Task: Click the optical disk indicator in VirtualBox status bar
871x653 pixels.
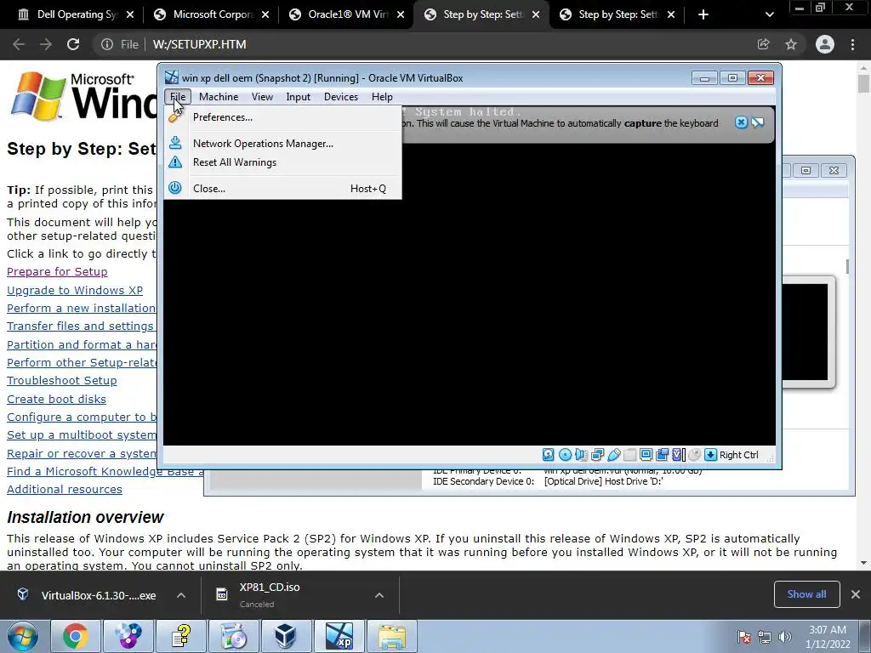Action: pyautogui.click(x=565, y=455)
